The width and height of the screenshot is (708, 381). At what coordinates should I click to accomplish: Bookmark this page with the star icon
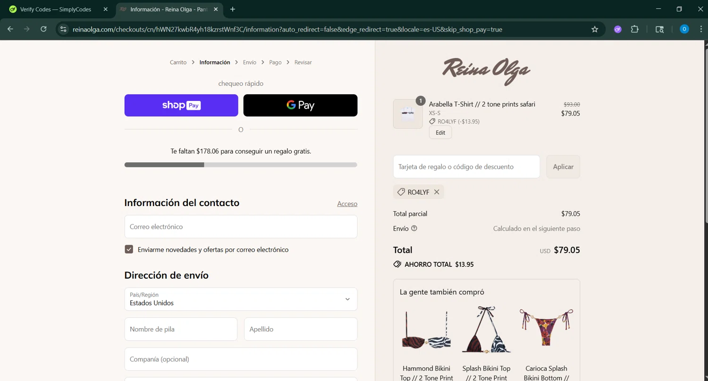[595, 29]
